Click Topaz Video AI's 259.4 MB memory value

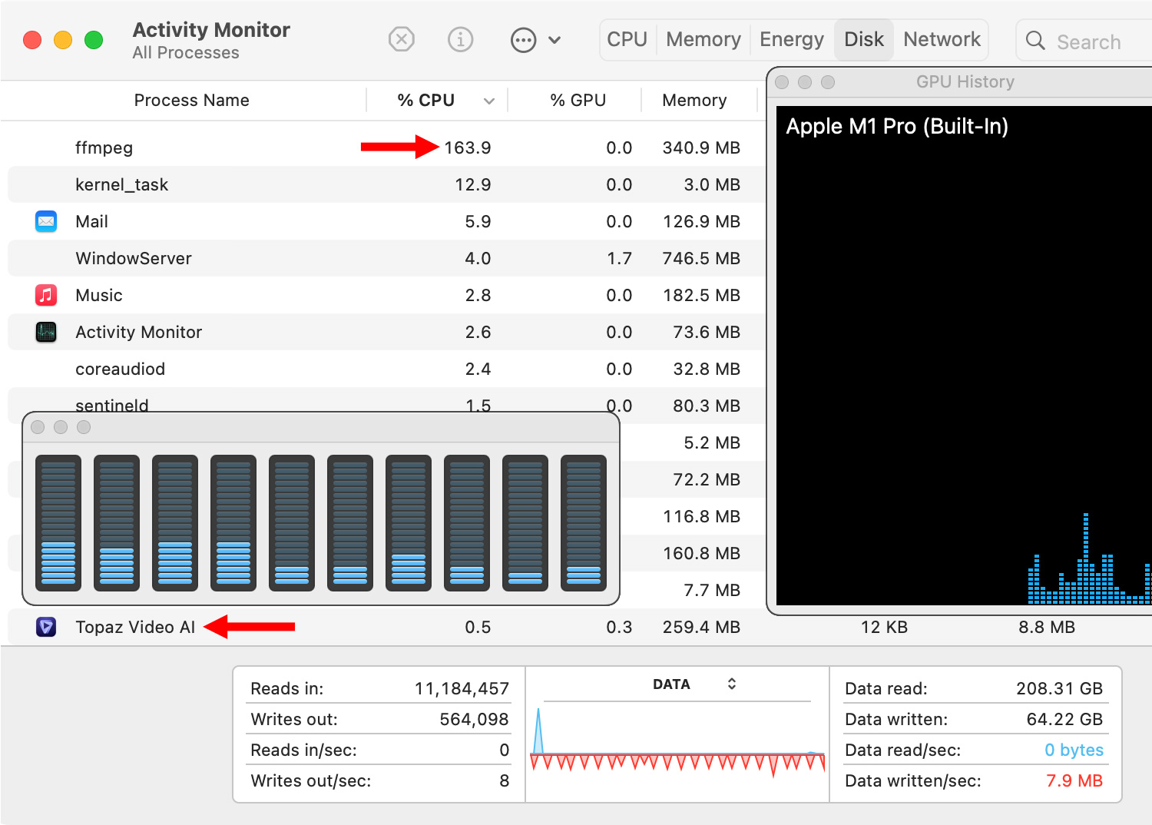coord(701,627)
